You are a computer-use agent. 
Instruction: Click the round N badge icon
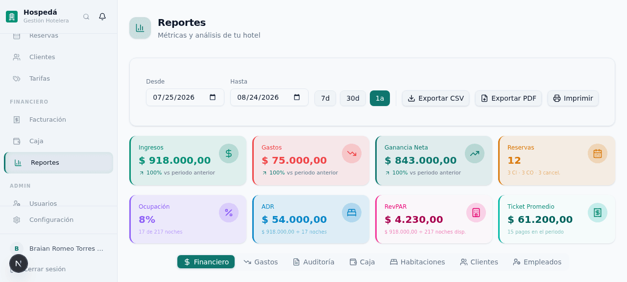19,263
